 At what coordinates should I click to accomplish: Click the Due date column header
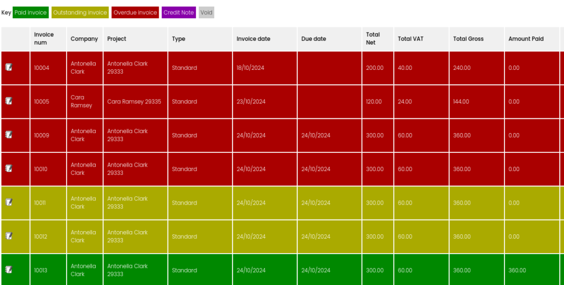[313, 39]
